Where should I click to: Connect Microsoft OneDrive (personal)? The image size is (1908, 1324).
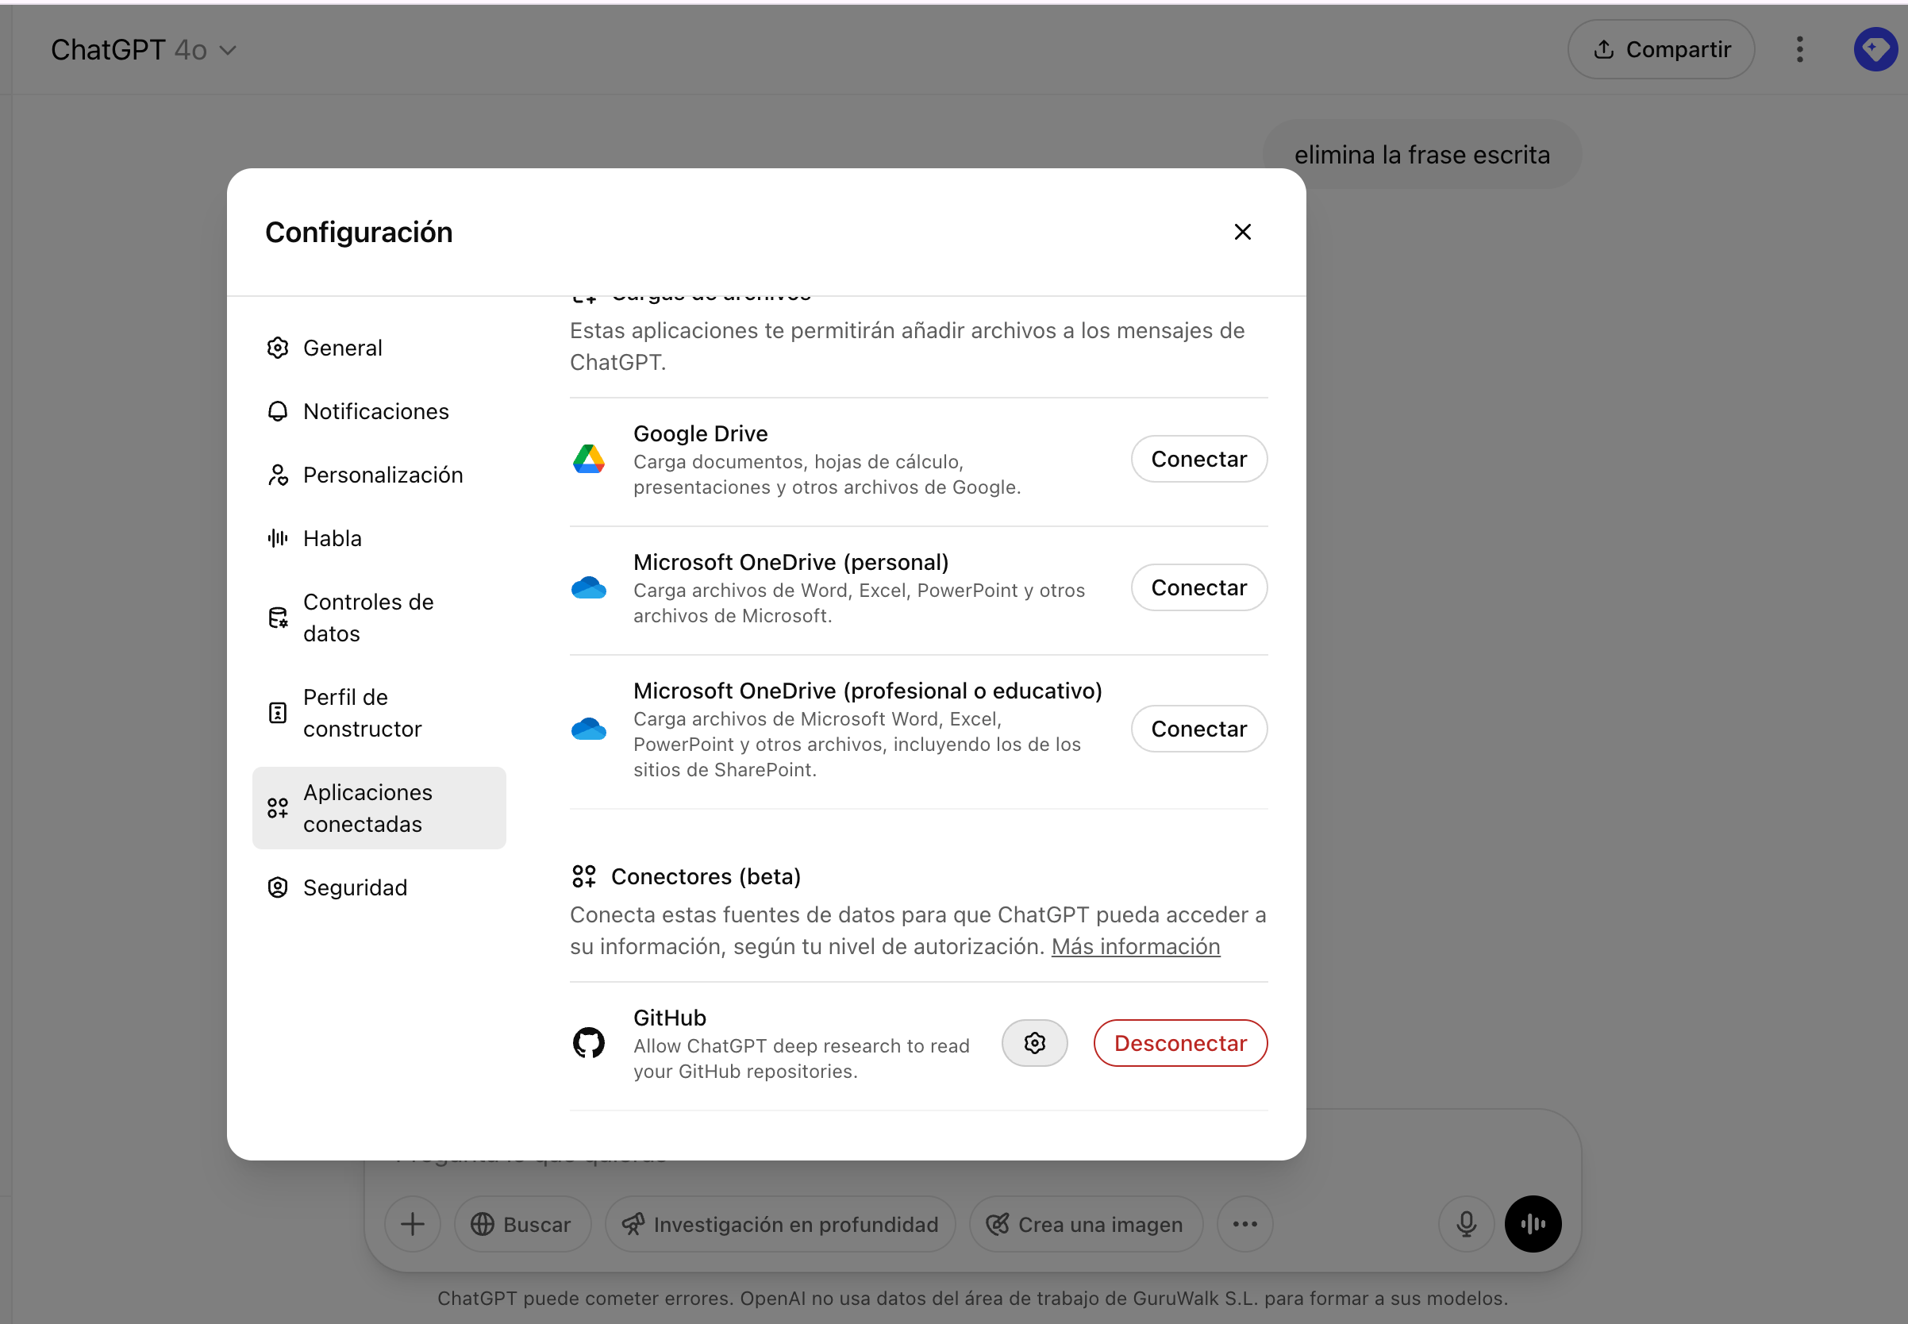point(1198,587)
